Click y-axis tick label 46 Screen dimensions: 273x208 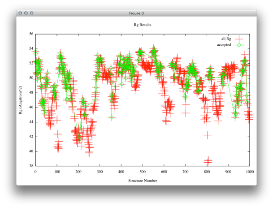point(31,107)
